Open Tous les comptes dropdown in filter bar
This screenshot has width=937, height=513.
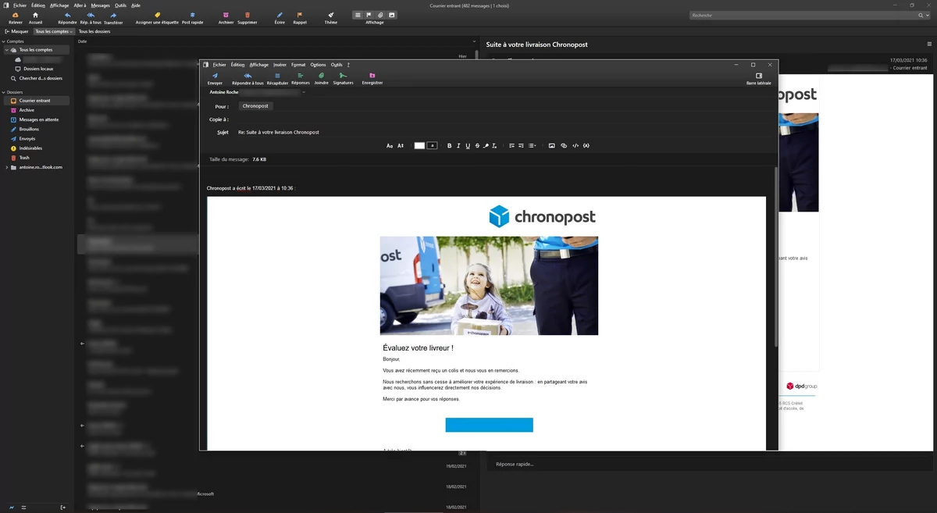(x=54, y=31)
